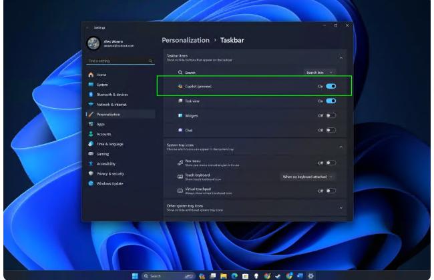Select Accessibility in the sidebar

pos(105,163)
